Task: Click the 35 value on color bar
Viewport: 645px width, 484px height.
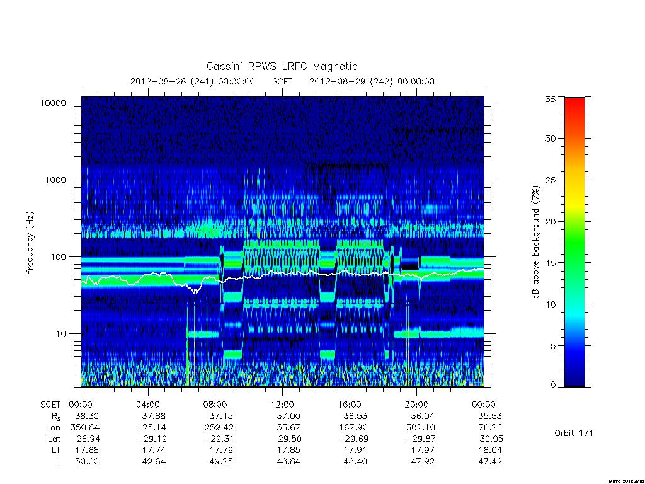Action: pos(550,99)
